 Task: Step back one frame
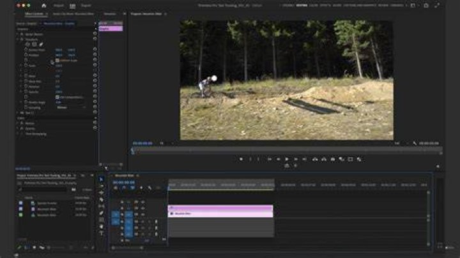coord(278,159)
